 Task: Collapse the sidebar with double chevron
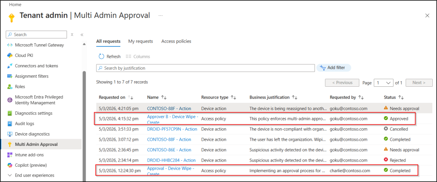82,35
